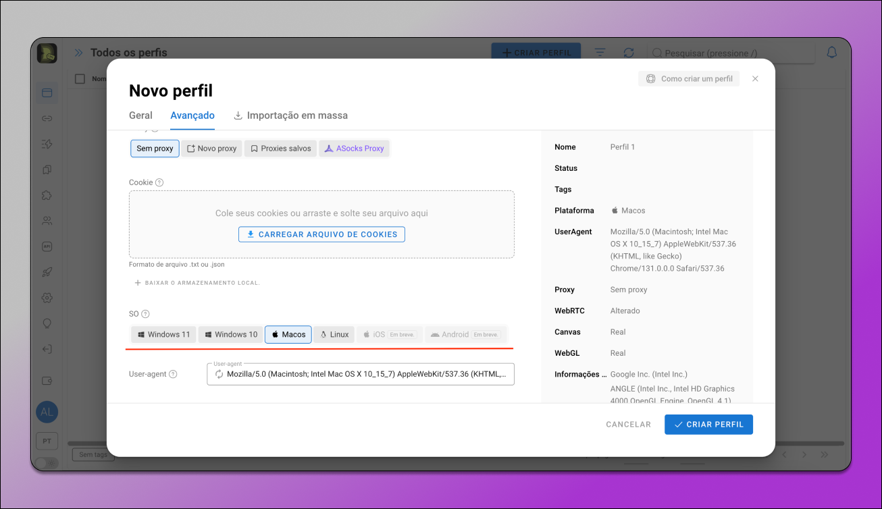The width and height of the screenshot is (882, 509).
Task: Open the team users icon in sidebar
Action: click(47, 221)
